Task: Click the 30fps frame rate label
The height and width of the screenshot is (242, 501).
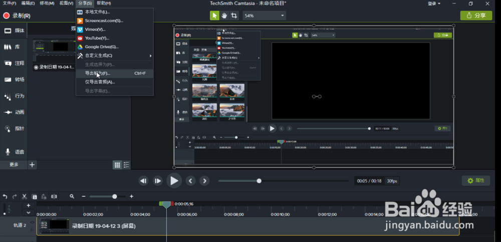Action: [x=392, y=181]
